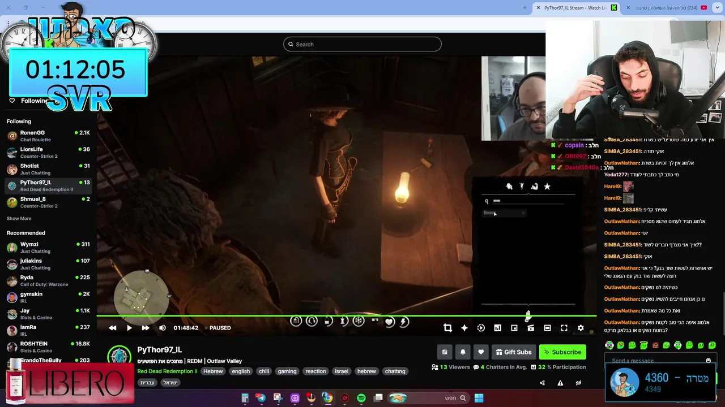
Task: Select the chill tag
Action: (x=264, y=371)
